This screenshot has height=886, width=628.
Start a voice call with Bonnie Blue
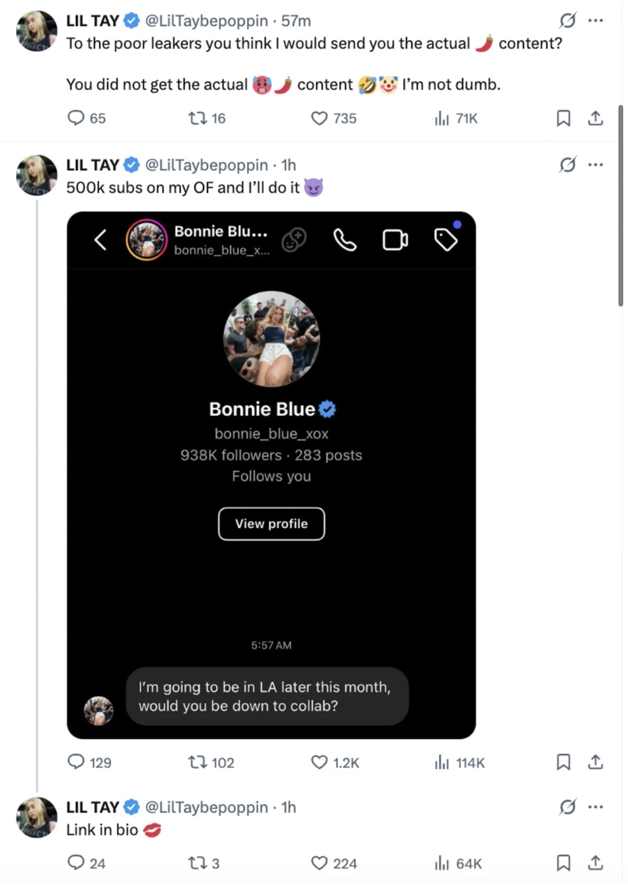(x=345, y=240)
